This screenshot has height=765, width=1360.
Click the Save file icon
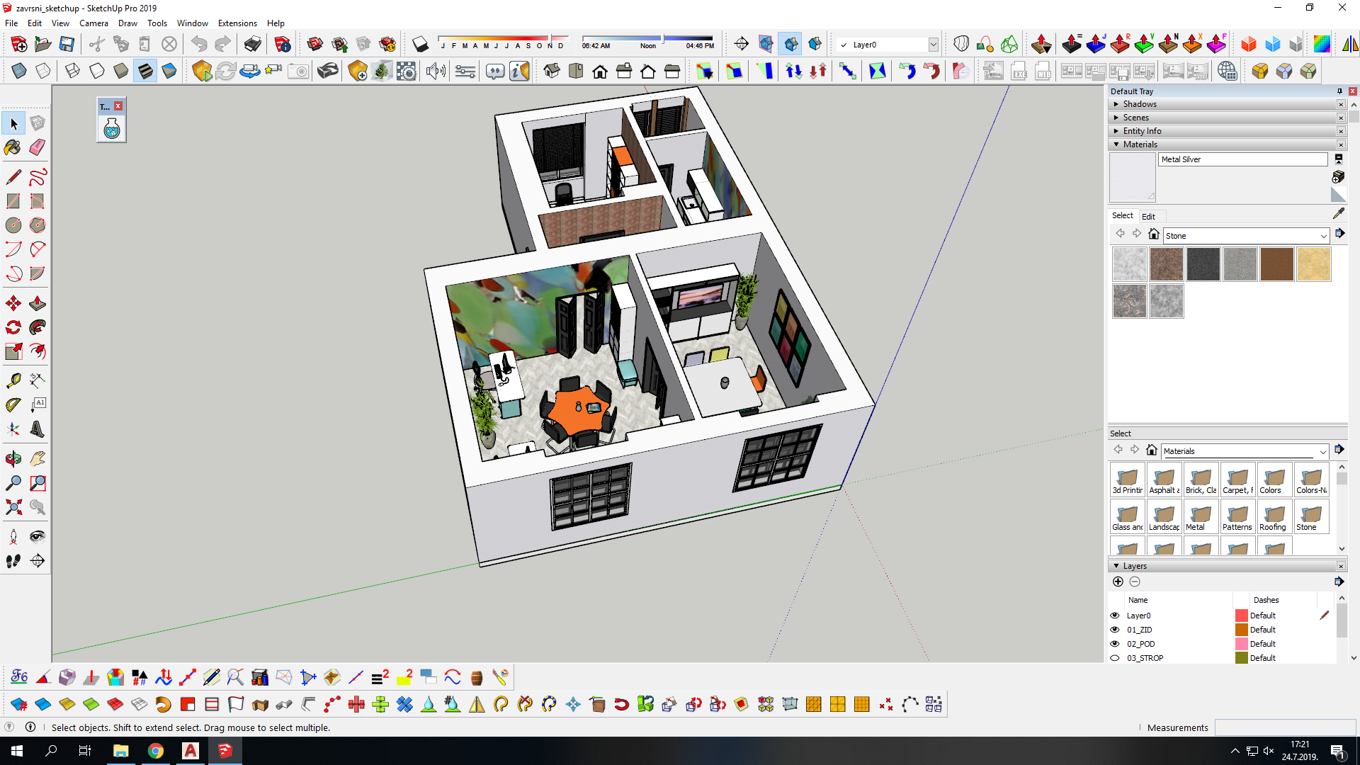coord(67,45)
